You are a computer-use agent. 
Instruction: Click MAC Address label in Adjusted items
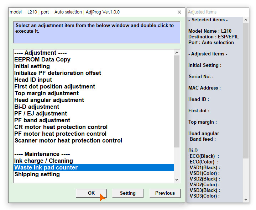coord(204,88)
